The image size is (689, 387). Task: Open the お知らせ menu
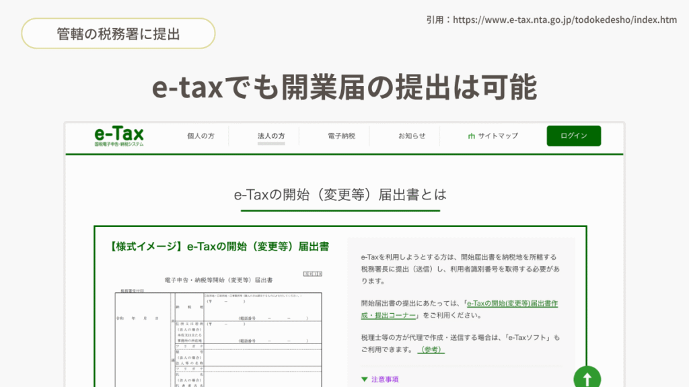click(412, 136)
